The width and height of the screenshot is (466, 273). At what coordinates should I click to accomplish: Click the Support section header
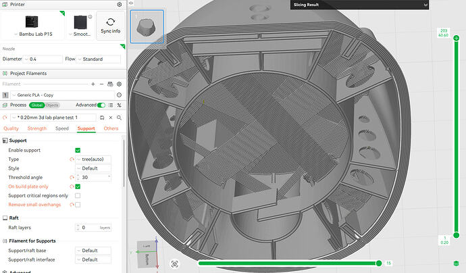(x=18, y=141)
